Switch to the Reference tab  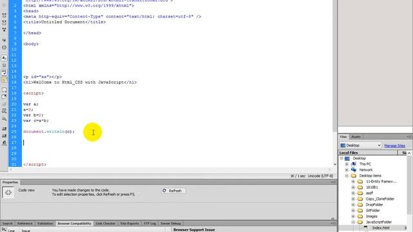(25, 224)
